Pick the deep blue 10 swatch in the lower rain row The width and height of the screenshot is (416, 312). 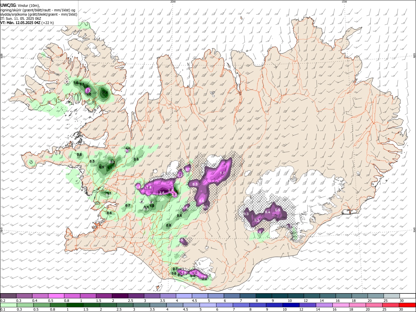click(x=291, y=305)
